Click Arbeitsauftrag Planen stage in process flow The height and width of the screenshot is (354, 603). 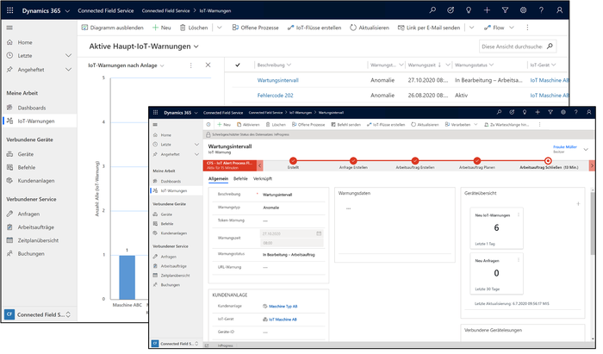[x=477, y=161]
